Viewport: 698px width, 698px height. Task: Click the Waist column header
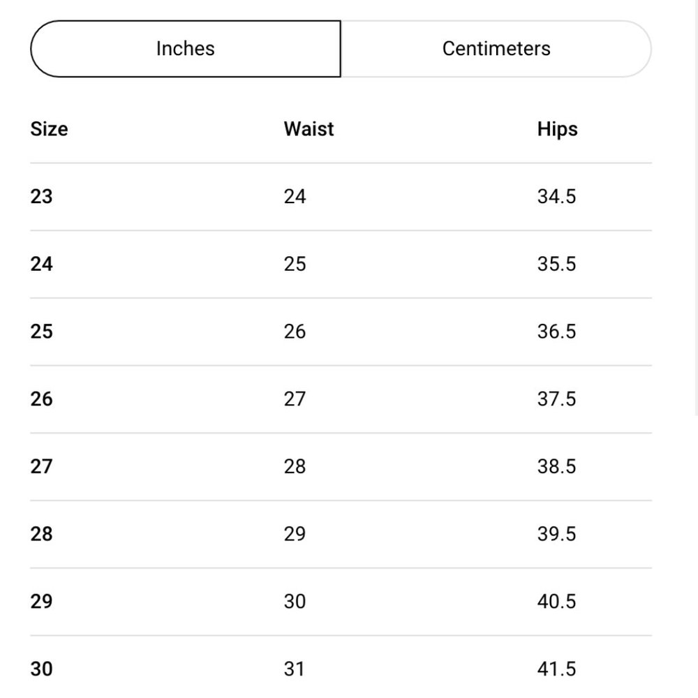(x=309, y=129)
